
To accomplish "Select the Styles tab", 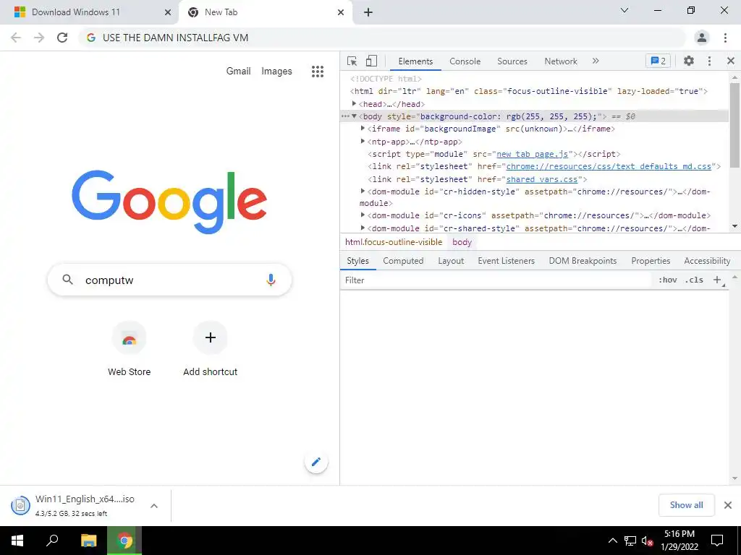I will tap(357, 261).
